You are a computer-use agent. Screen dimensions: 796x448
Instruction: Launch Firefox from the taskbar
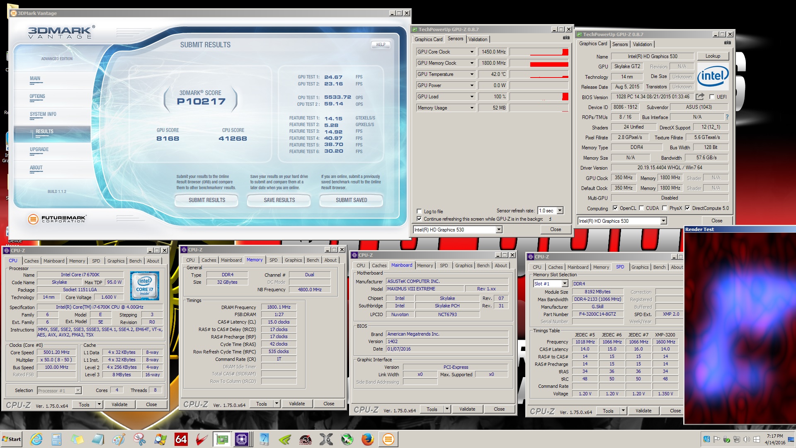367,439
